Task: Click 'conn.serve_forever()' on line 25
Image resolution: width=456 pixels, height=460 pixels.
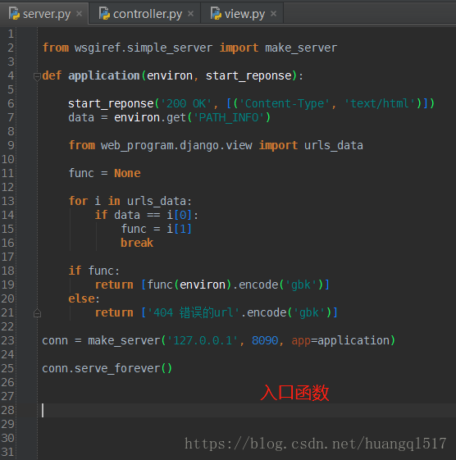Action: [x=107, y=368]
